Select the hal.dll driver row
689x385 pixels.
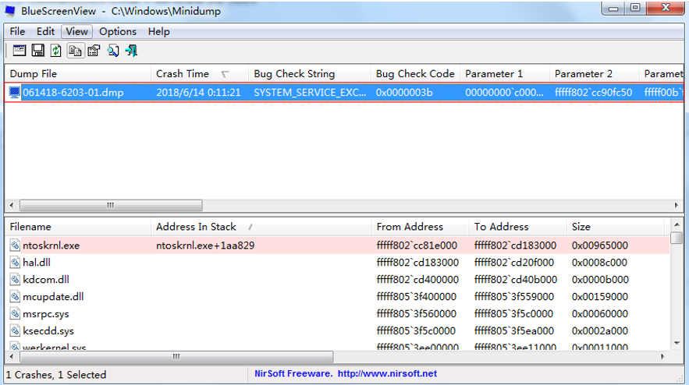(x=37, y=263)
